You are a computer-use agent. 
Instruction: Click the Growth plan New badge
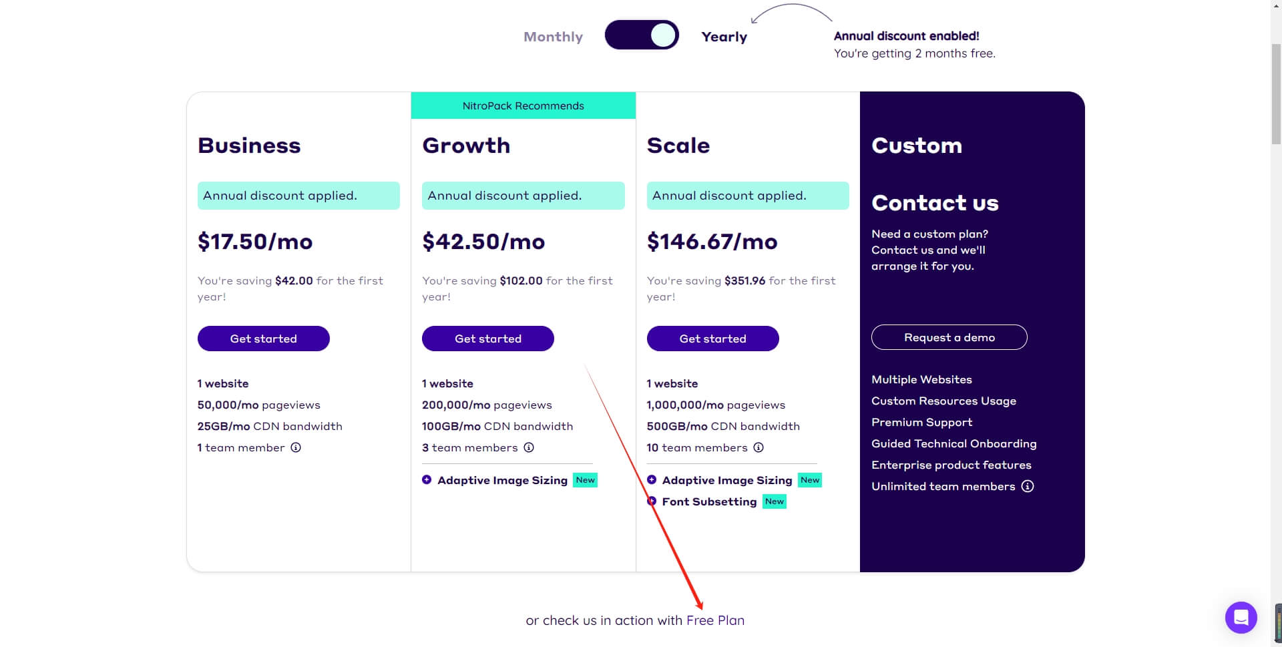click(585, 480)
